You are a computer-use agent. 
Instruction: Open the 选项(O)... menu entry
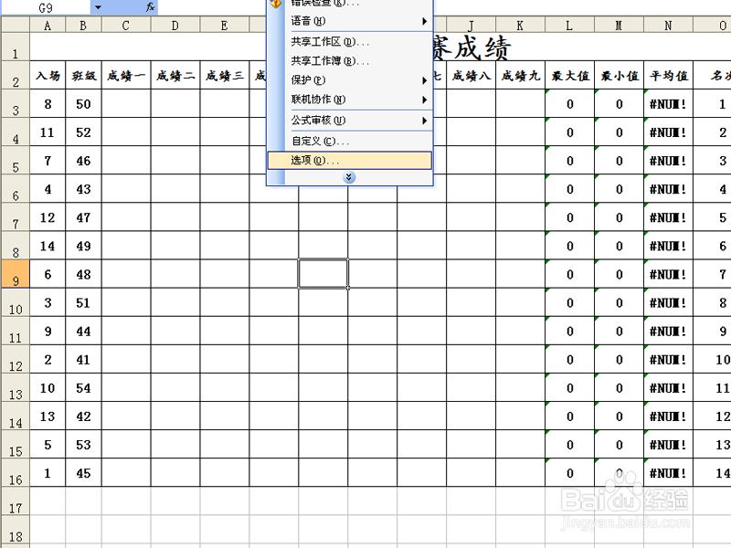click(350, 161)
